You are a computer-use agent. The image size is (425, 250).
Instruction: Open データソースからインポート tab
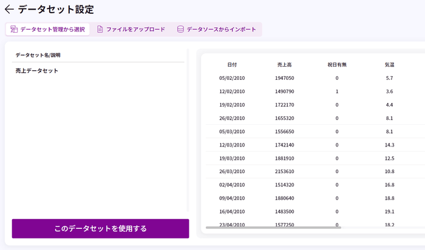216,29
